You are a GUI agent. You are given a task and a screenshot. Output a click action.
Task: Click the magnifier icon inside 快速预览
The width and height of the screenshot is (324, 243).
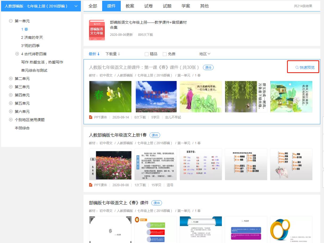coord(297,67)
